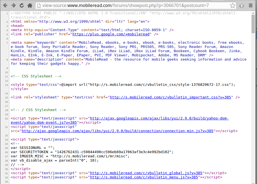This screenshot has width=257, height=184.
Task: Click the hand extension icon in toolbar
Action: 242,6
